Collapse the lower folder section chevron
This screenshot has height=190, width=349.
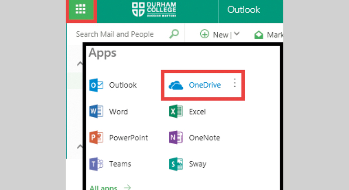pyautogui.click(x=79, y=146)
